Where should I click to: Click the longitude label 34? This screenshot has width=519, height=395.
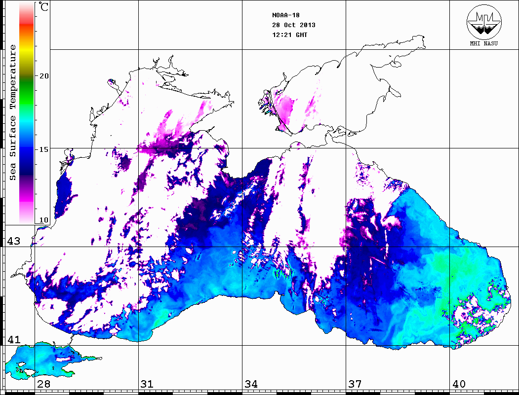coord(251,384)
